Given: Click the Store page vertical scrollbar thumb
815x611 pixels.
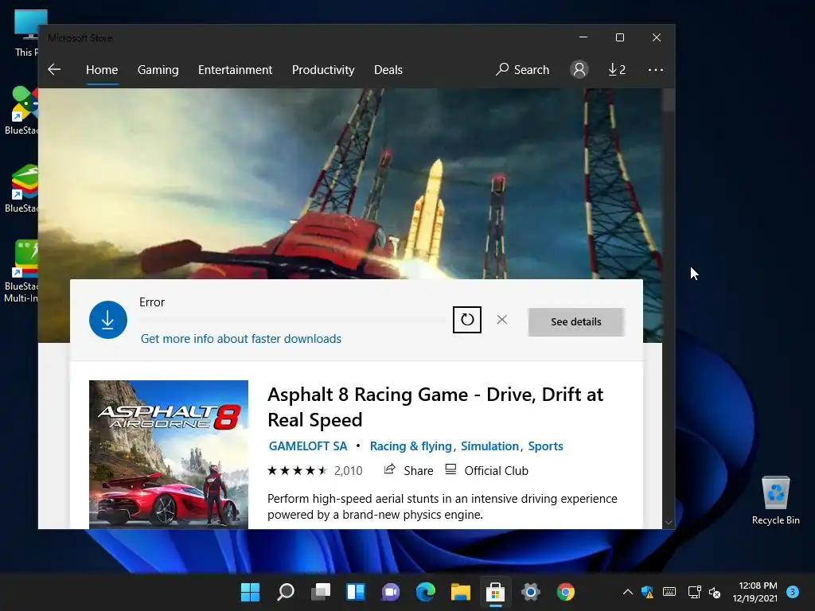Looking at the screenshot, I should pyautogui.click(x=669, y=99).
